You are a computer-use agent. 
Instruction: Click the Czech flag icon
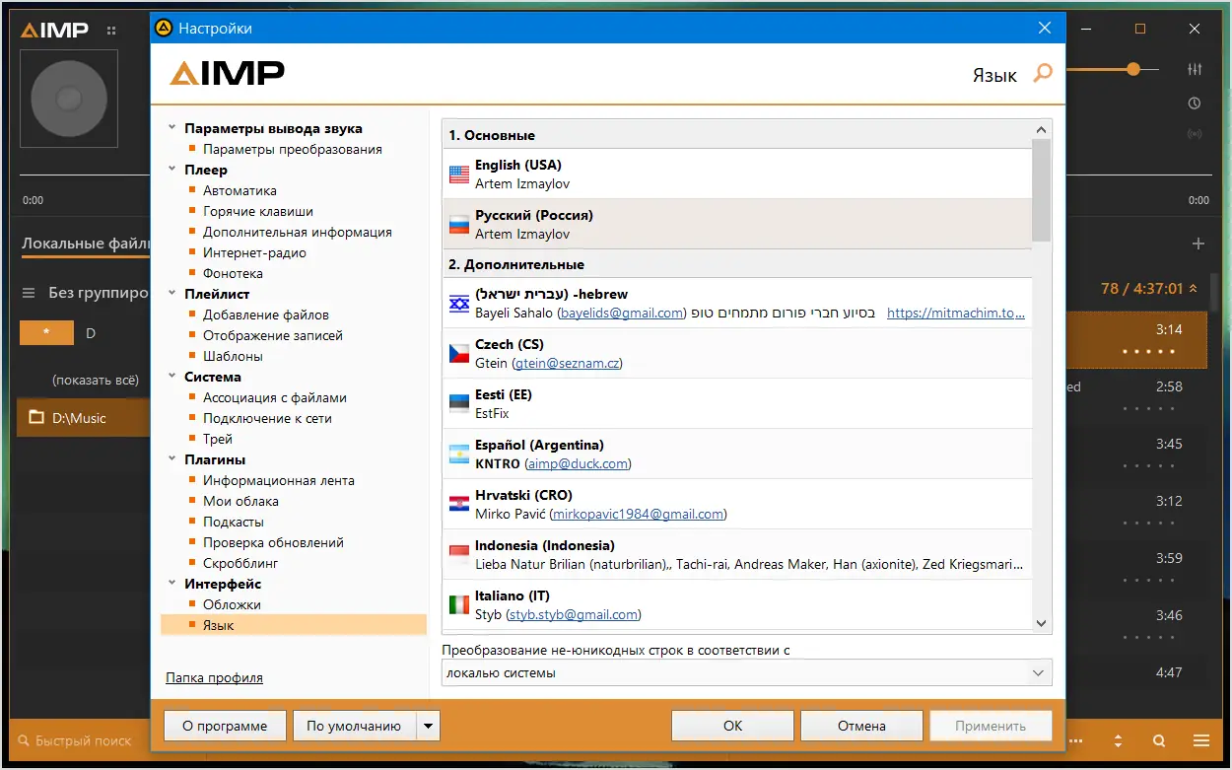pyautogui.click(x=459, y=354)
